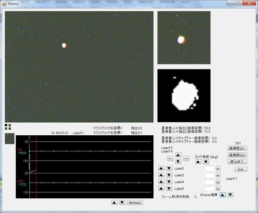
Task: Click the down arrow between left and right arrows
Action: pyautogui.click(x=178, y=161)
